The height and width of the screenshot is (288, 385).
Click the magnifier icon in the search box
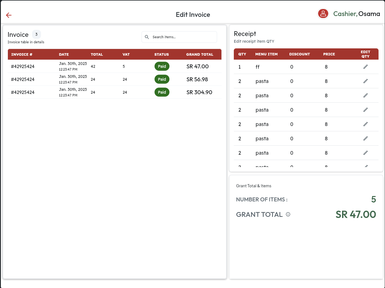click(x=147, y=37)
